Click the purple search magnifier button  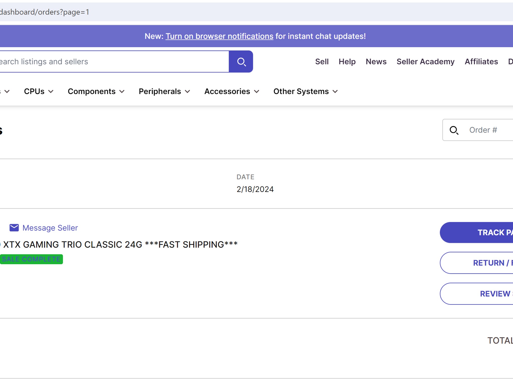point(241,62)
